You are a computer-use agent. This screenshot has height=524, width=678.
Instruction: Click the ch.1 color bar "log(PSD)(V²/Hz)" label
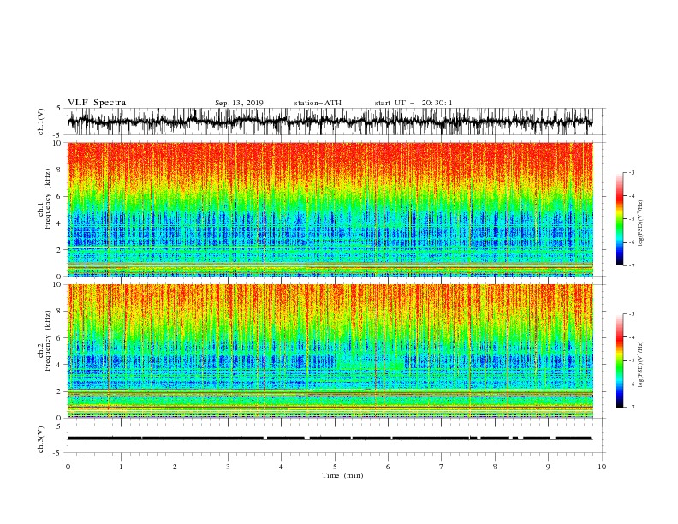(640, 223)
